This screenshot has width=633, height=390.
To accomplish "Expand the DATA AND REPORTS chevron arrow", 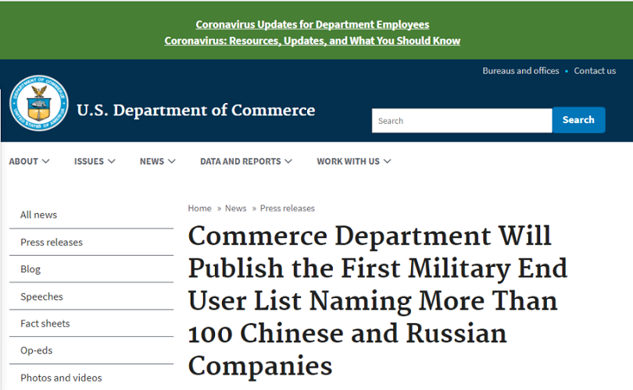I will point(288,161).
